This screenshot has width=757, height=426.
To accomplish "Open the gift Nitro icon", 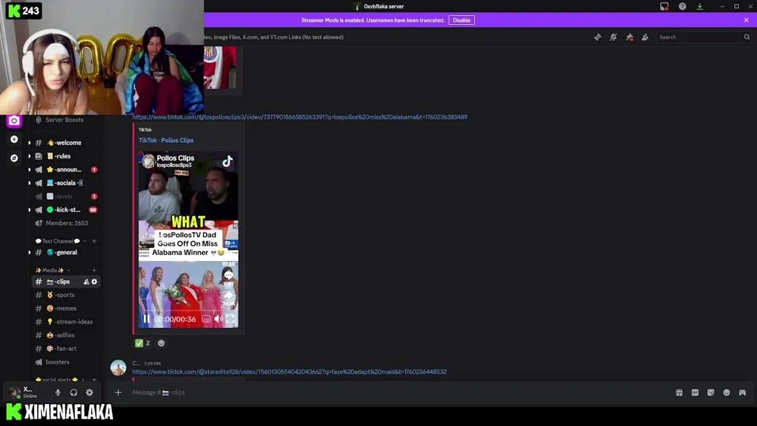I will (679, 392).
